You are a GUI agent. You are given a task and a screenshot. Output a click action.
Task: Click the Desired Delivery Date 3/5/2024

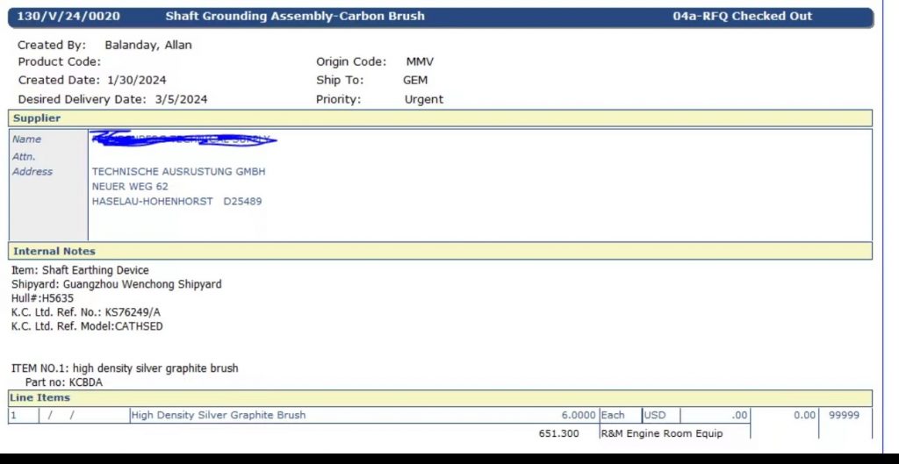(181, 99)
